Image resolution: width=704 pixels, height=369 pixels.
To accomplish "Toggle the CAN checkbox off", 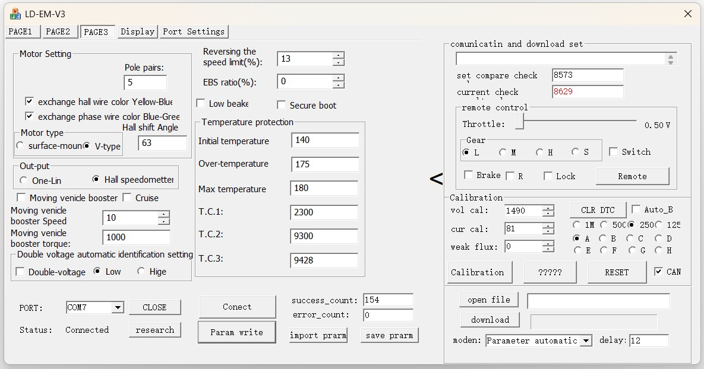I will [658, 272].
